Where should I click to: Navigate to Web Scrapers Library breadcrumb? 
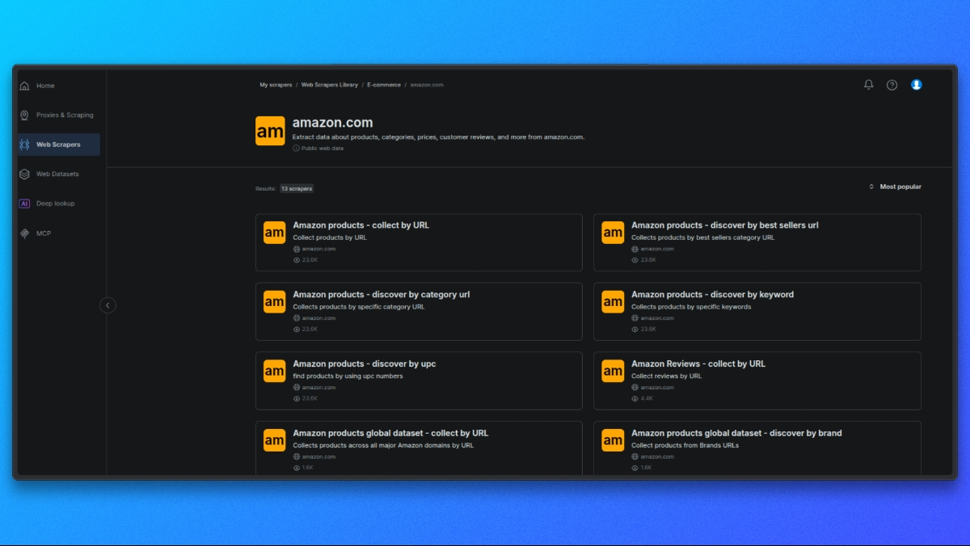(x=329, y=85)
